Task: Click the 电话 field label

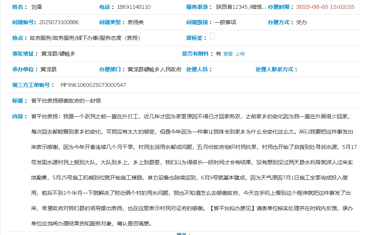Action: (x=105, y=7)
